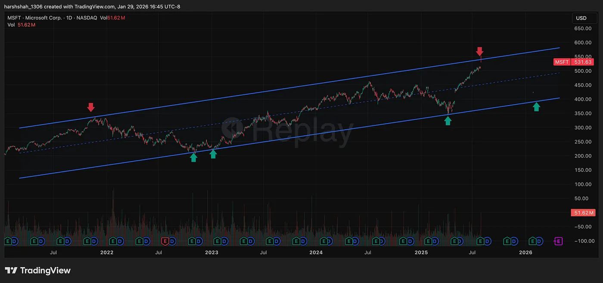Viewport: 603px width, 283px height.
Task: Click the 400.00 price axis label
Action: 582,100
